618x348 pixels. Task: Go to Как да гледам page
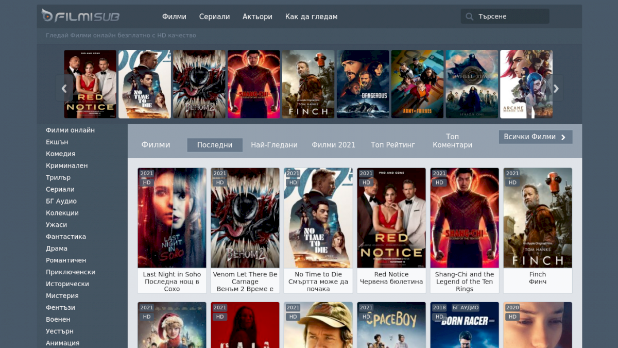point(311,16)
